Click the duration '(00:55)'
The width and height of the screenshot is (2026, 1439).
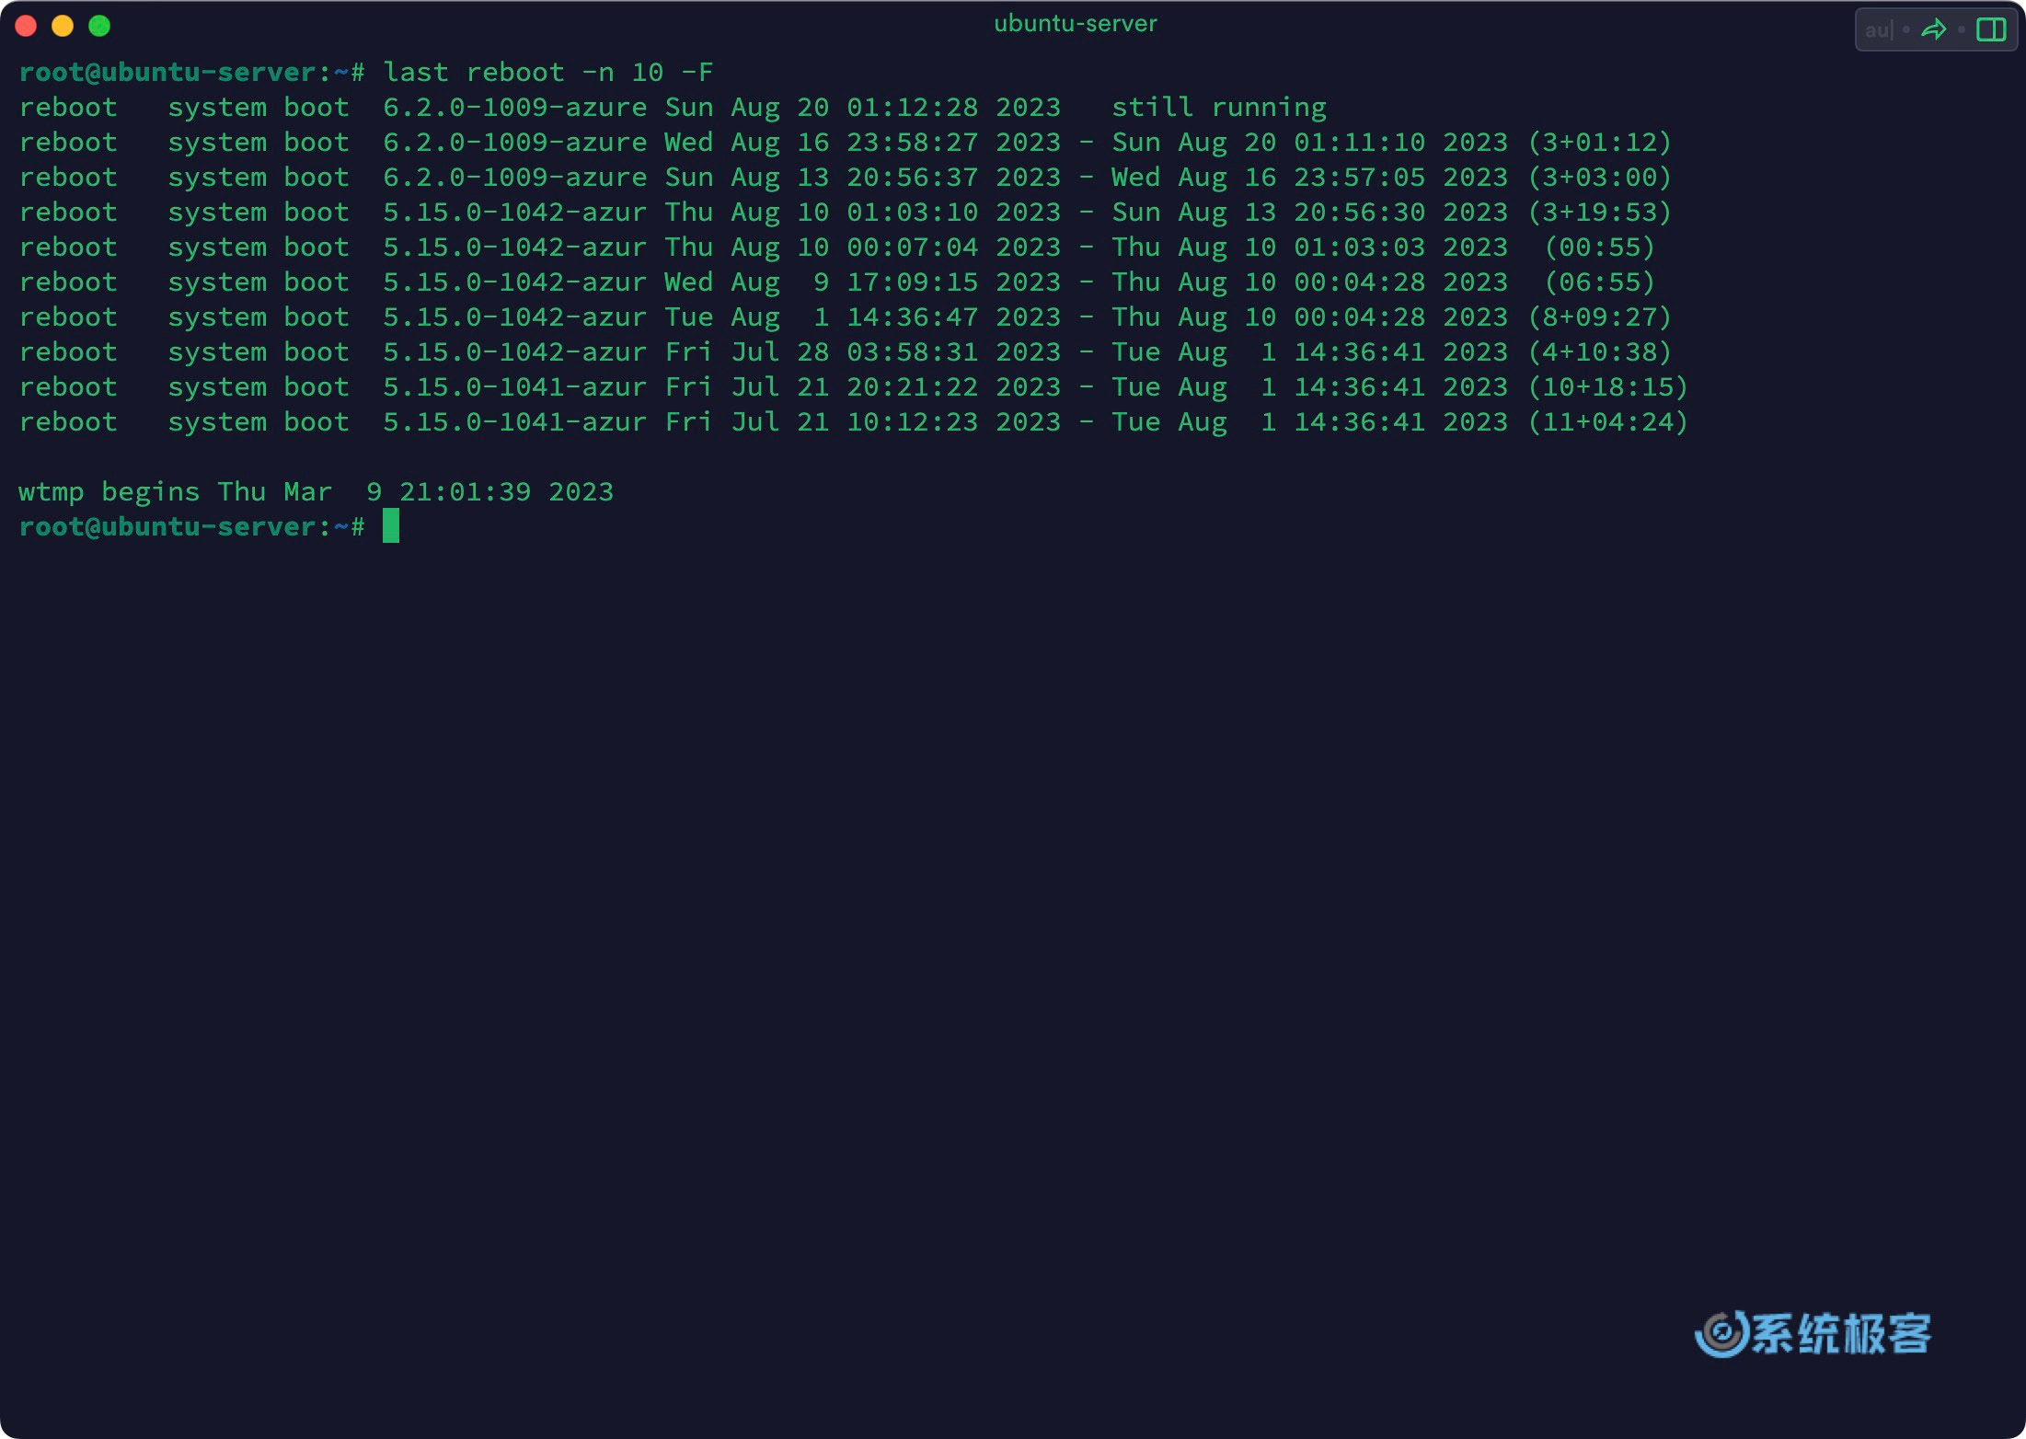pos(1599,247)
